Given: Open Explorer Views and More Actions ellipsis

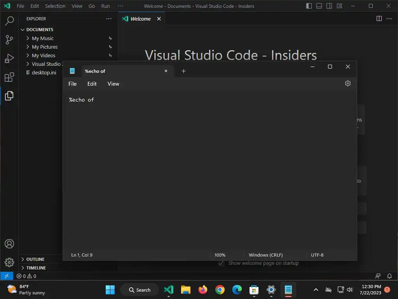Looking at the screenshot, I should pos(109,19).
